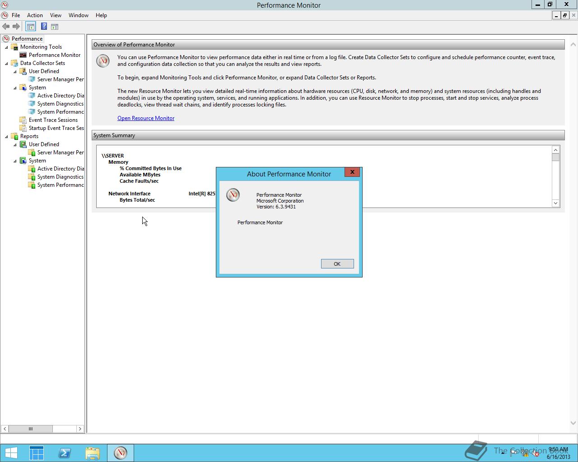Click main pane scroll-down arrow
Screen dimensions: 578x462
(x=573, y=423)
